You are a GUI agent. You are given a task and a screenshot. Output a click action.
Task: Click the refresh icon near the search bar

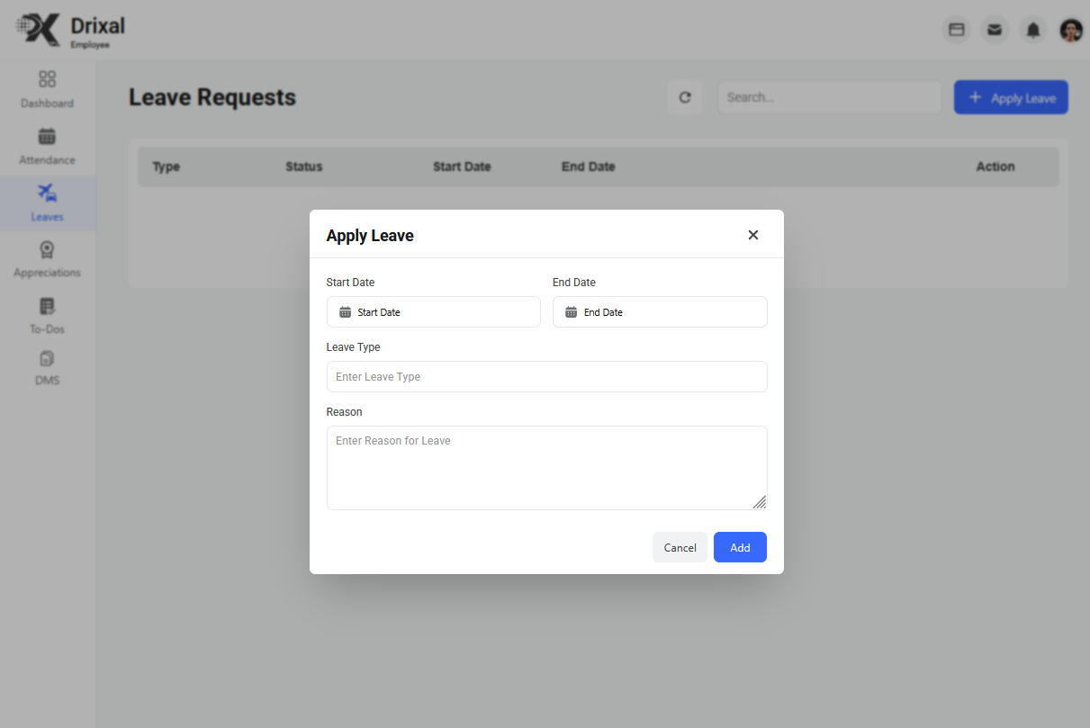click(685, 97)
